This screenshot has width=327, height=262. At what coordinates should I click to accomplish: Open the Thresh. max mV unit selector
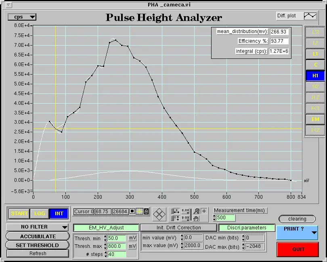coord(132,246)
